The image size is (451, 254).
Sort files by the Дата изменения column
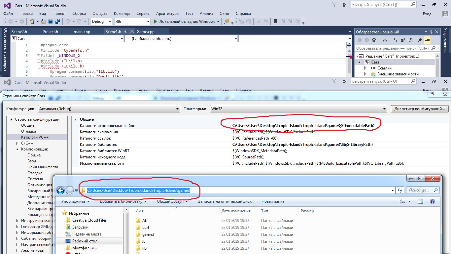[x=236, y=211]
